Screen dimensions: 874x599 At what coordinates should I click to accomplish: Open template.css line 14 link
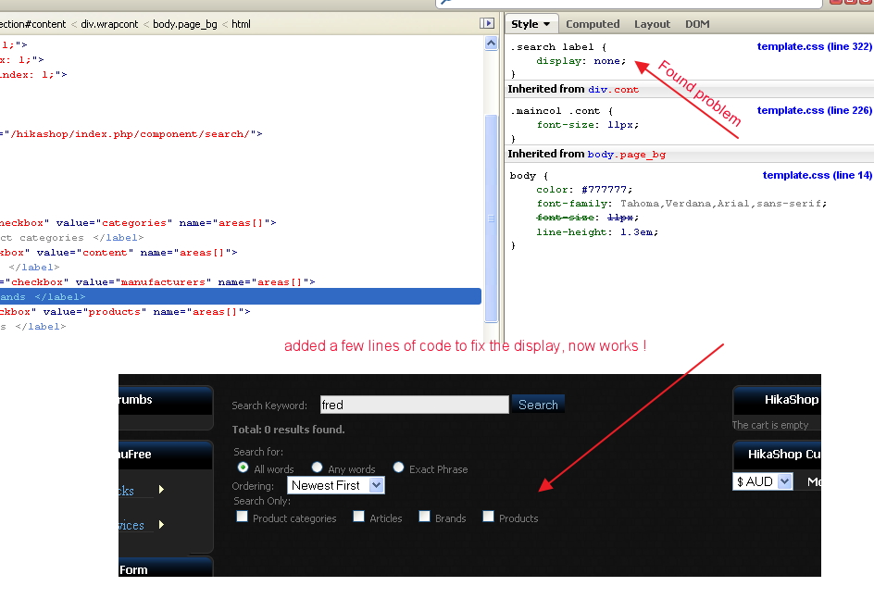[817, 175]
